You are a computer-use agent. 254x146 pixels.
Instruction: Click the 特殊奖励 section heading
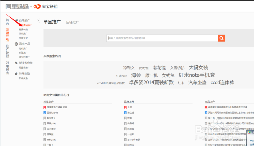(x=24, y=74)
